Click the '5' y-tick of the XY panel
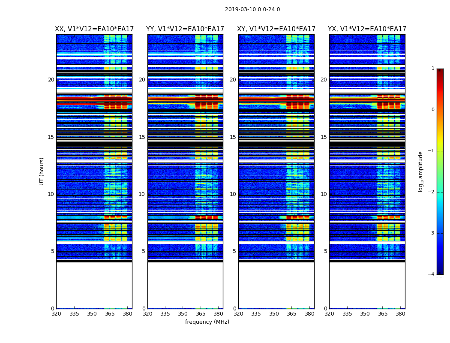Viewport: 450px width, 343px height. (x=234, y=251)
